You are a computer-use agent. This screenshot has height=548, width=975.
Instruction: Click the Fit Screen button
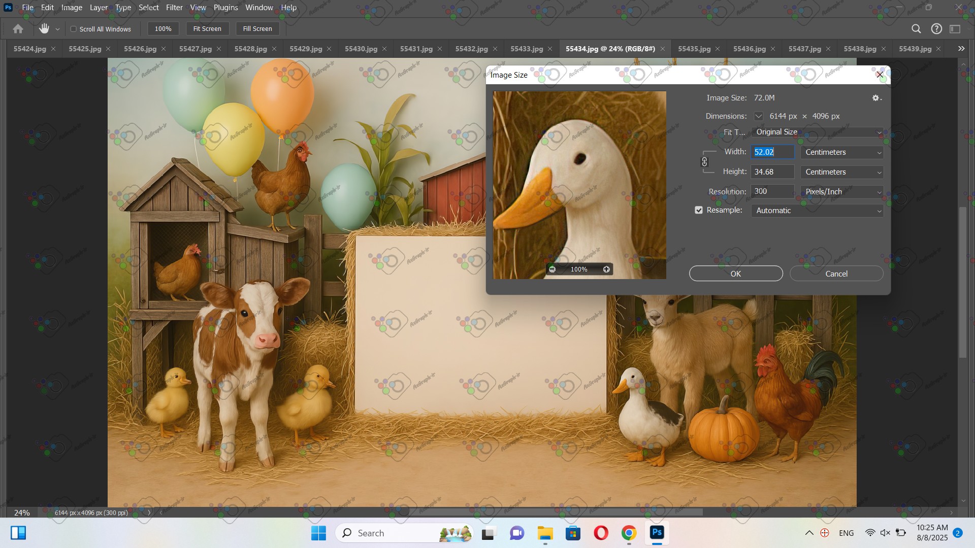pyautogui.click(x=207, y=29)
